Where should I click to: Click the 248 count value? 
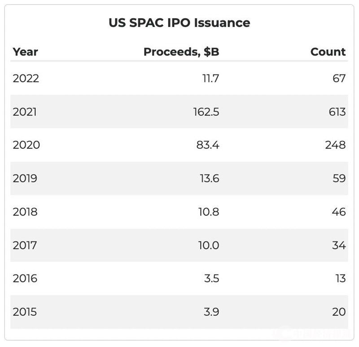(x=336, y=145)
